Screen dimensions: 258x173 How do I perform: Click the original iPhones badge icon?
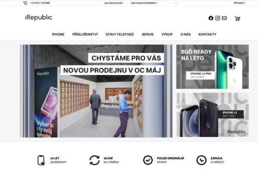(148, 160)
